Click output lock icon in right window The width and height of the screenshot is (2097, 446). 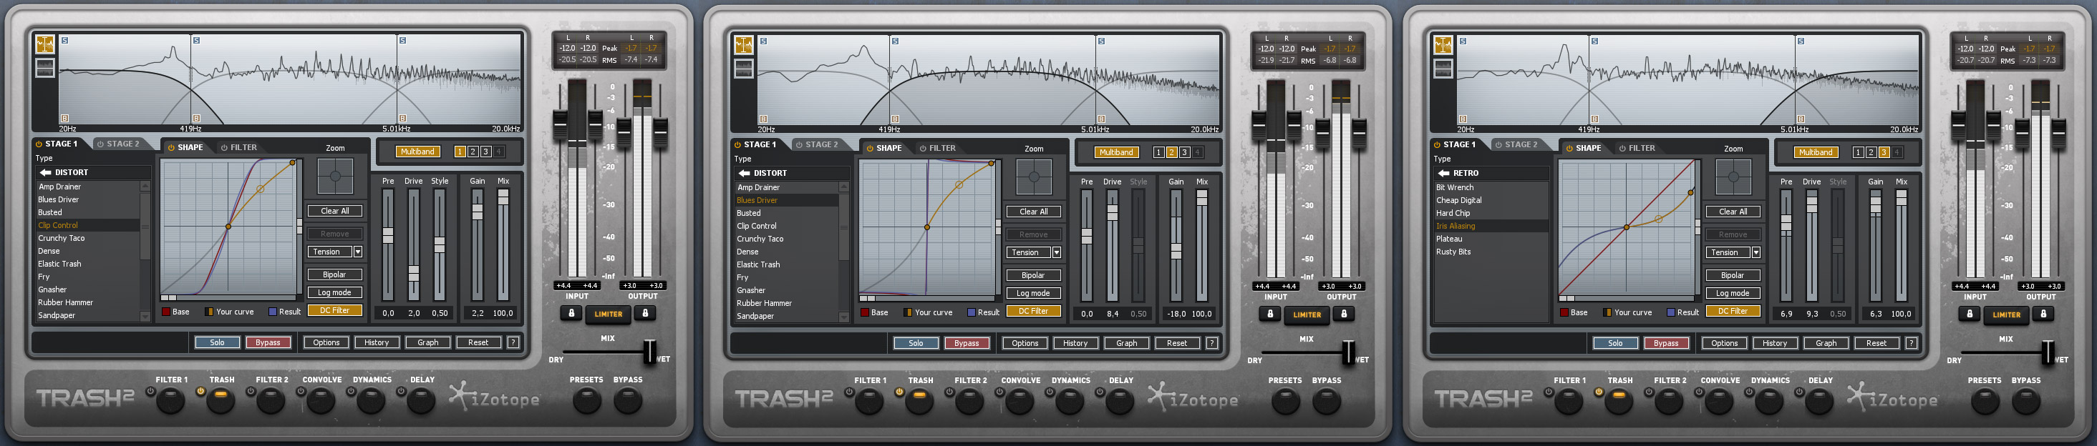pos(2043,314)
